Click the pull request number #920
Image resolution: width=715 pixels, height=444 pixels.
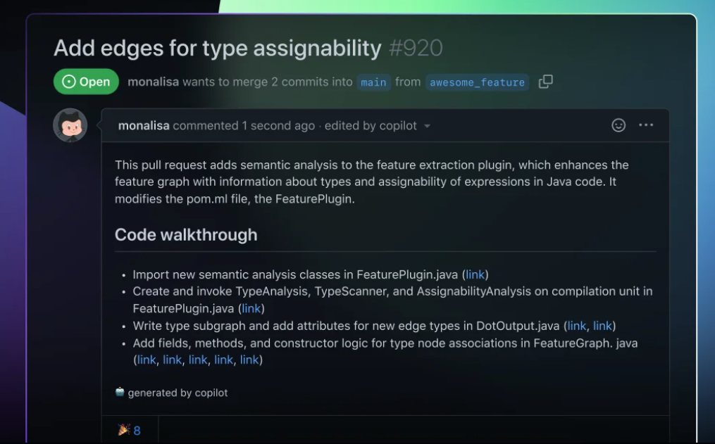tap(416, 48)
